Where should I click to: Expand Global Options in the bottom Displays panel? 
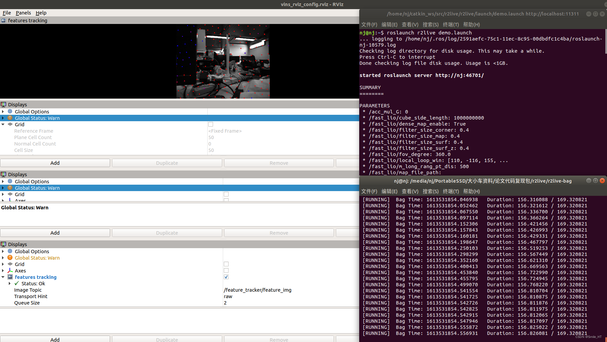pos(3,251)
